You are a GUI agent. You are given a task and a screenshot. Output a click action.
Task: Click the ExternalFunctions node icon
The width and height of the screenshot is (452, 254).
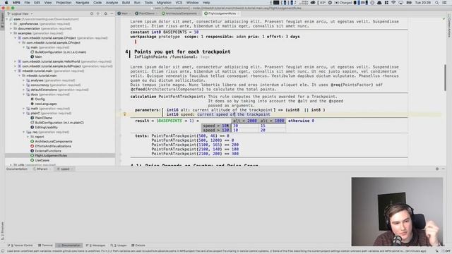(x=32, y=151)
